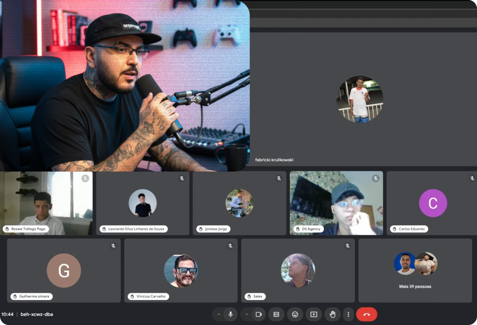Turn on closed captions

pyautogui.click(x=276, y=314)
